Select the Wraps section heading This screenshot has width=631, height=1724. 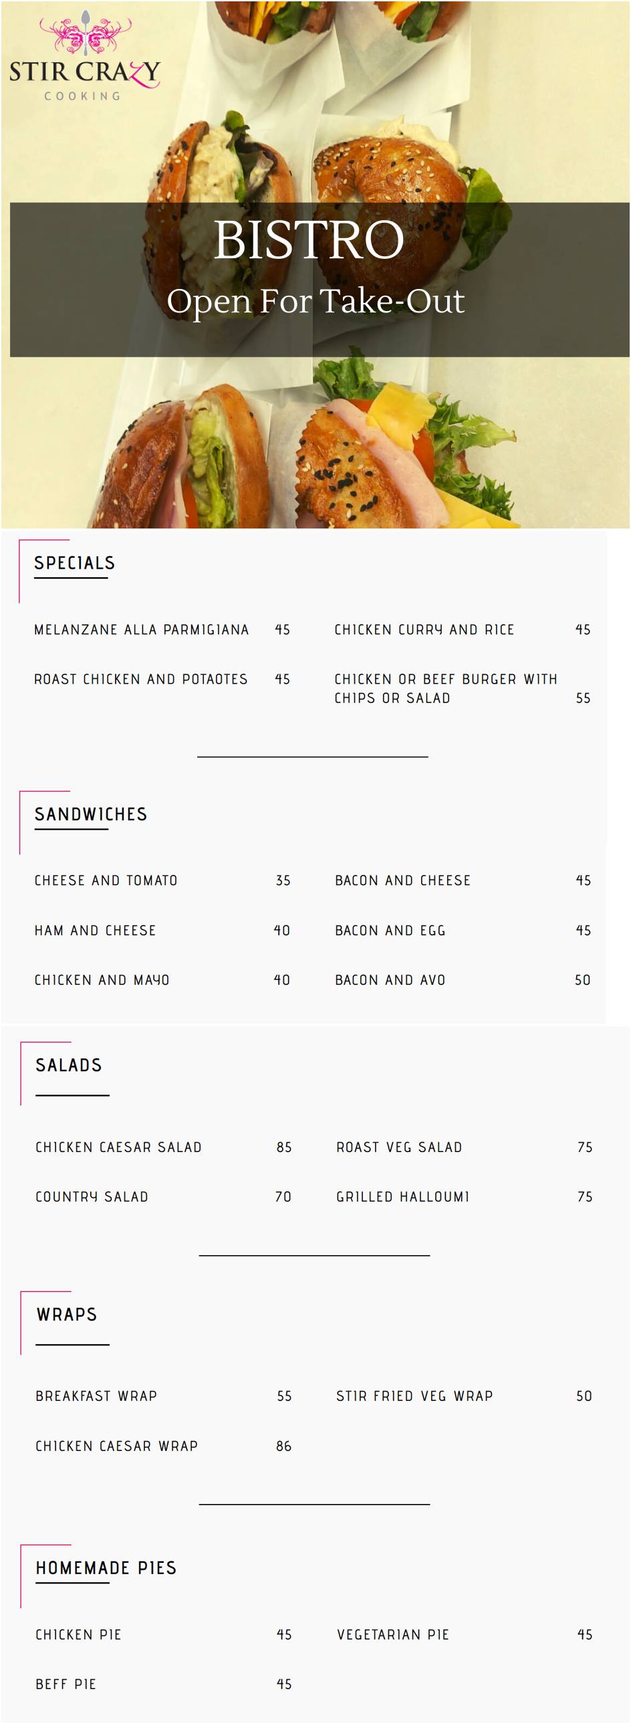(66, 1314)
